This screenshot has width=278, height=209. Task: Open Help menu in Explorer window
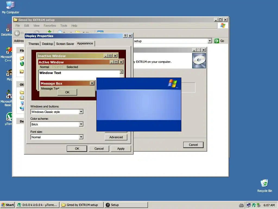(x=74, y=26)
